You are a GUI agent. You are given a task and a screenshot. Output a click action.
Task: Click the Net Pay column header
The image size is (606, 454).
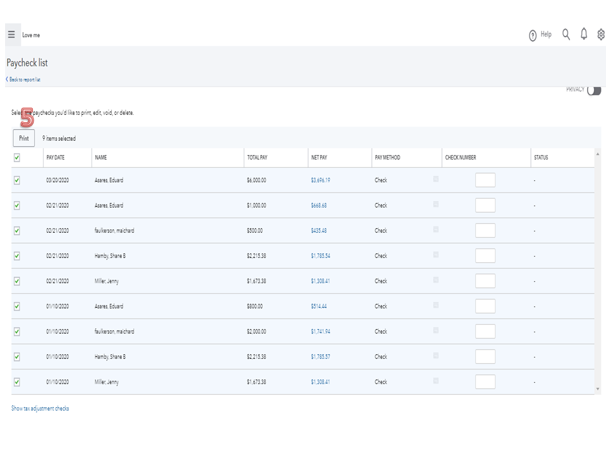coord(319,158)
